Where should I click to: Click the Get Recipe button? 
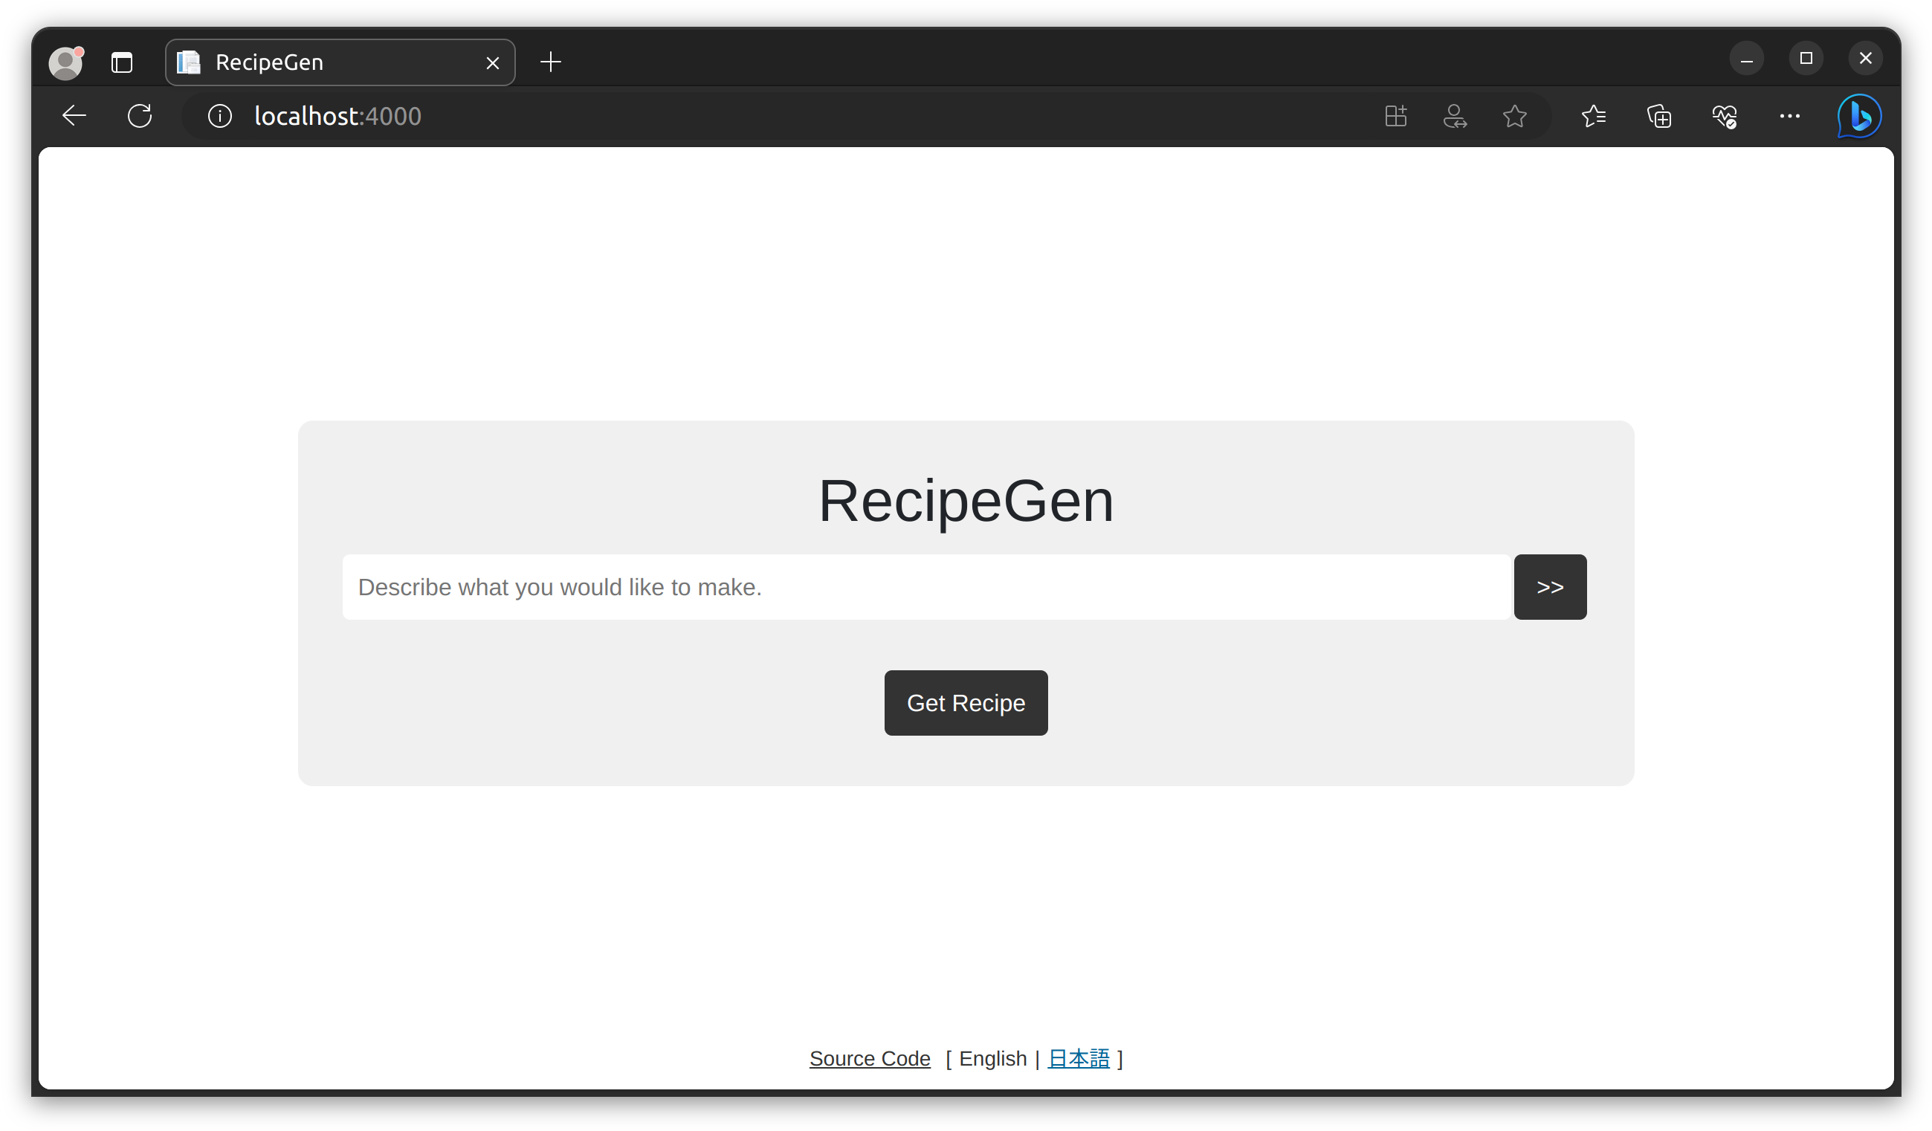click(965, 703)
